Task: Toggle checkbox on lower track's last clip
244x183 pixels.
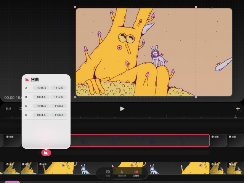Action: click(x=230, y=164)
